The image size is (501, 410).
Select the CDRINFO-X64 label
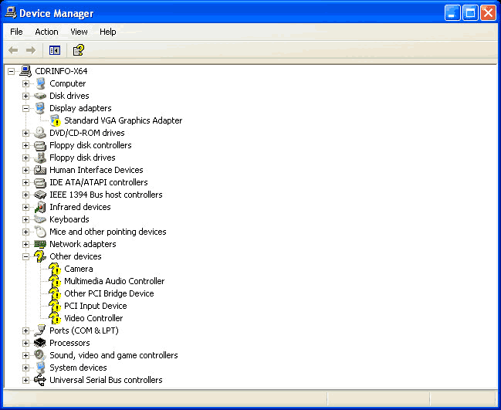tap(61, 71)
